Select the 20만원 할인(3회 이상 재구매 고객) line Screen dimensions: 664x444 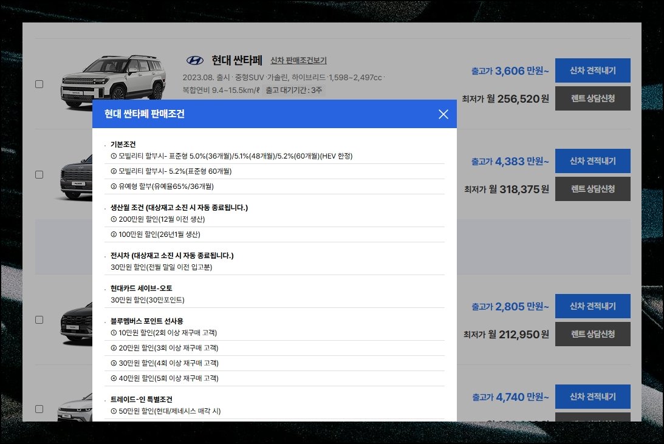click(164, 348)
